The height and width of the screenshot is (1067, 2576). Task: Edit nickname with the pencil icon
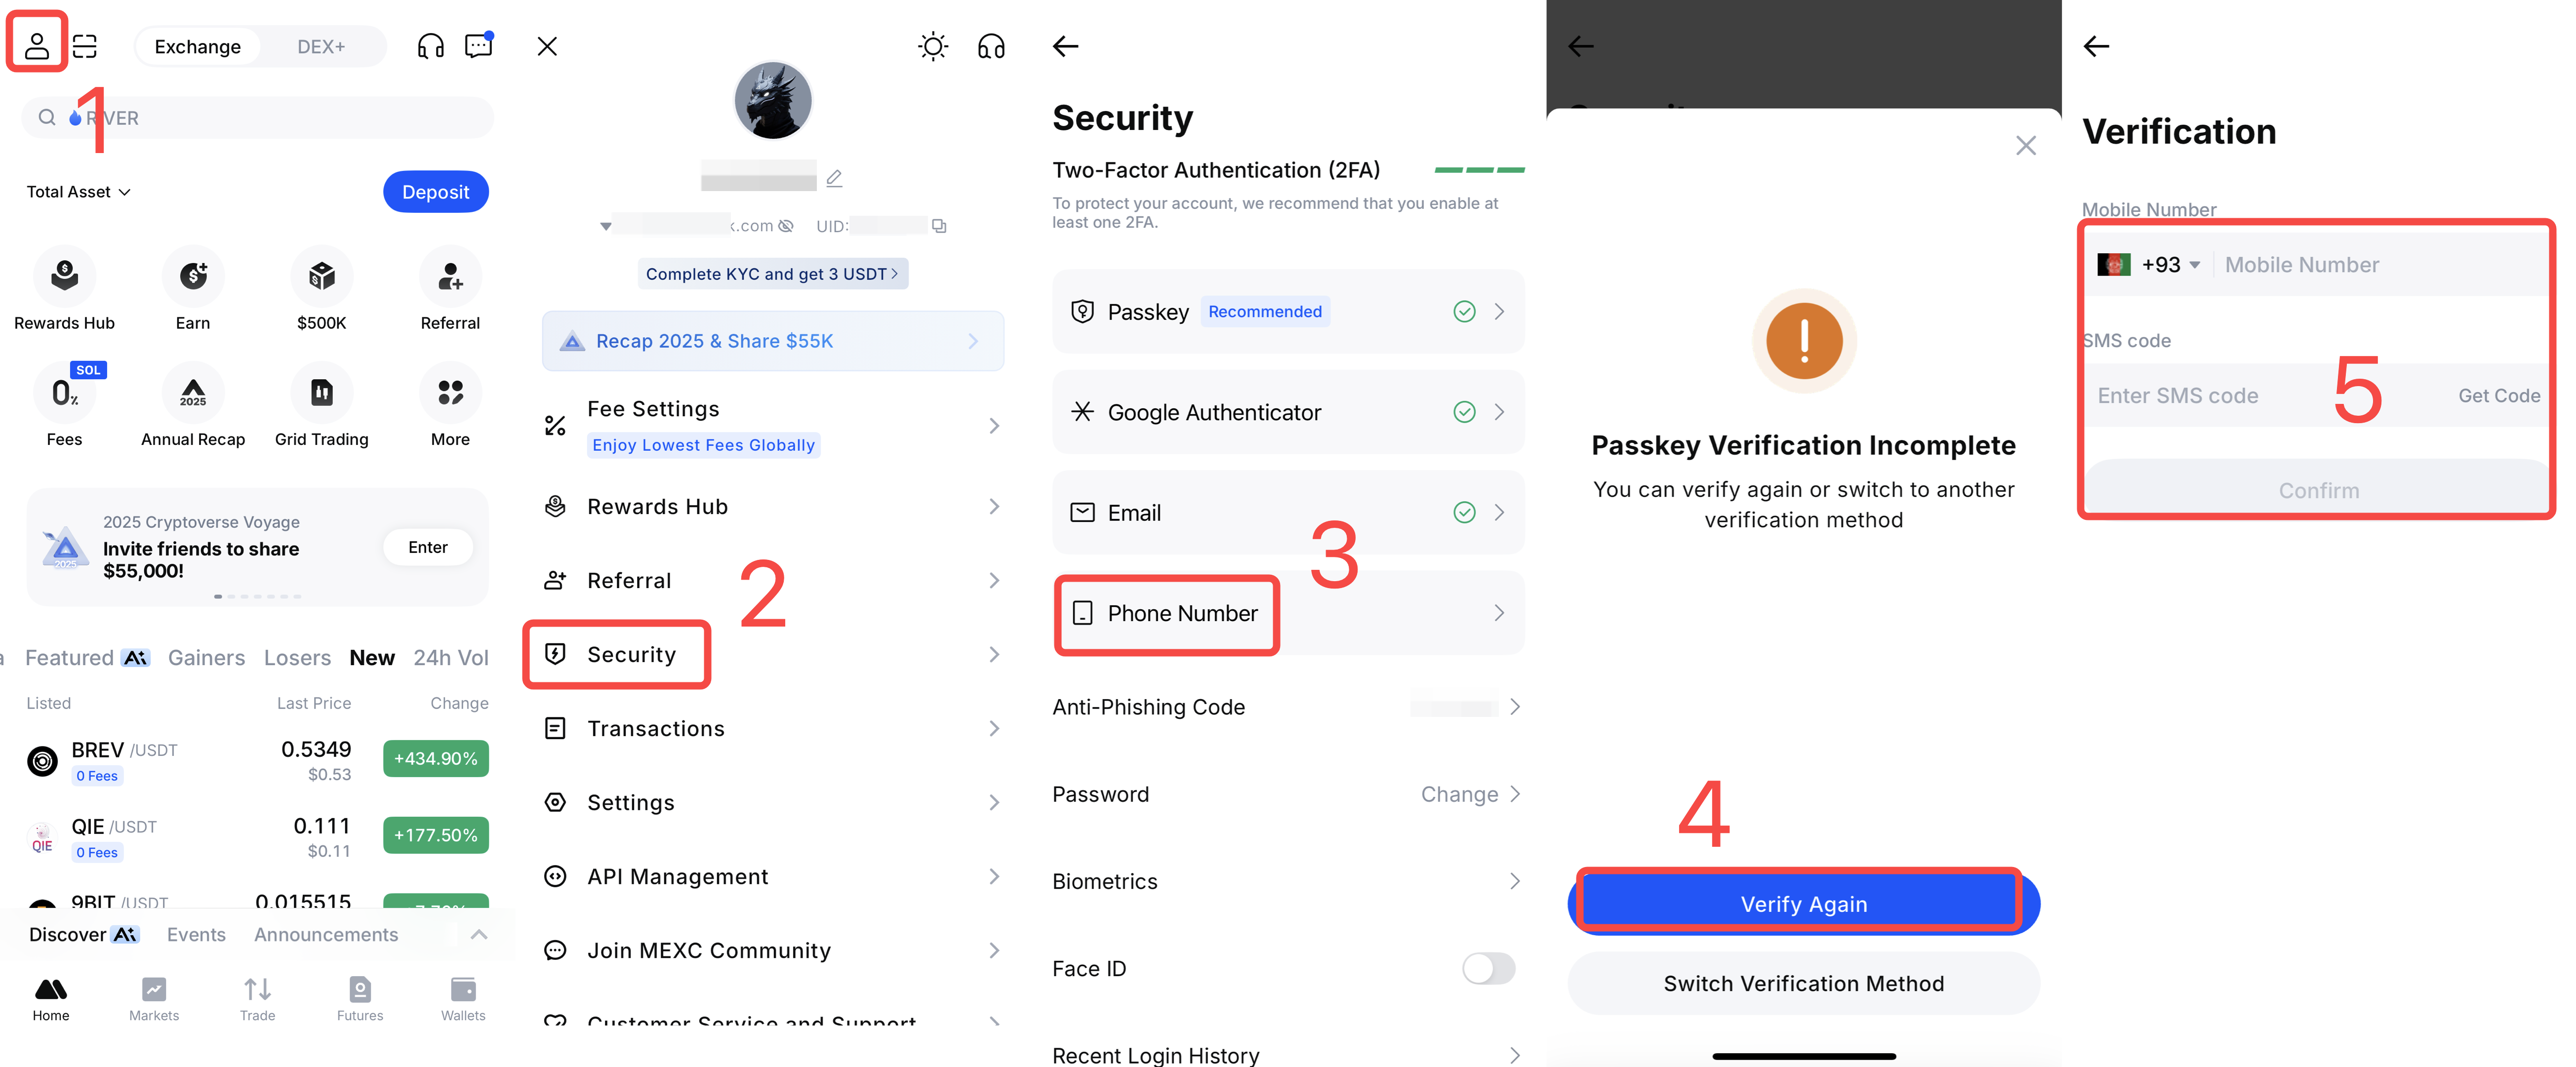coord(834,179)
